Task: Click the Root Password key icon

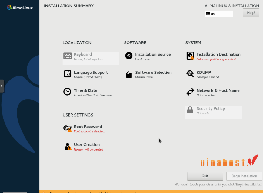Action: coord(68,128)
